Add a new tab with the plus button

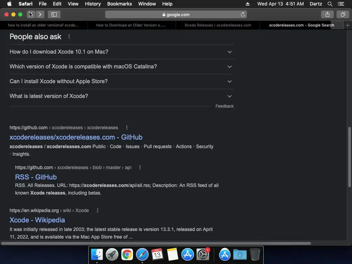point(348,25)
